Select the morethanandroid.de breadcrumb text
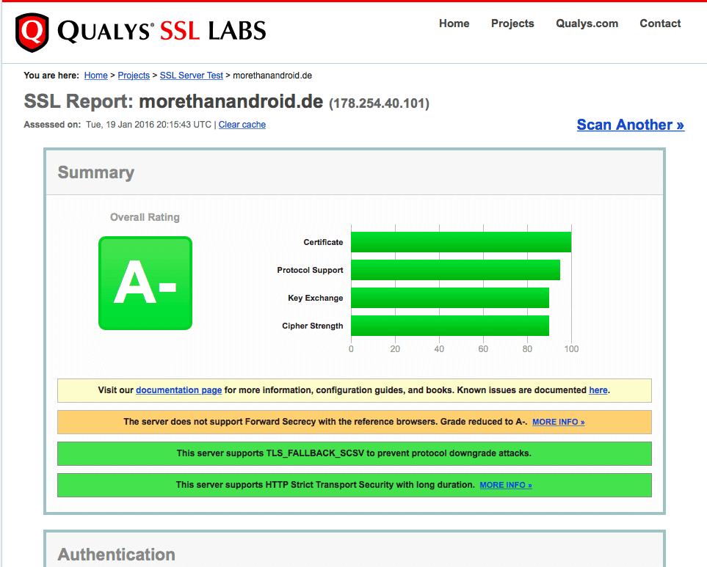The image size is (707, 567). click(272, 76)
